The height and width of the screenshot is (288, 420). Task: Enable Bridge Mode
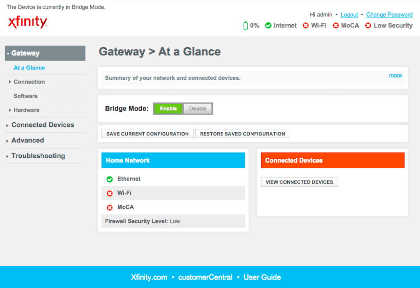point(168,109)
